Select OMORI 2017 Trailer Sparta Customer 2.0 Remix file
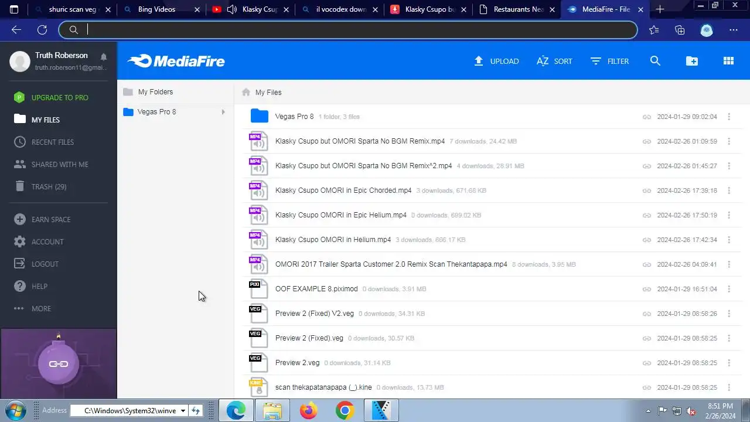The height and width of the screenshot is (422, 750). pos(391,264)
